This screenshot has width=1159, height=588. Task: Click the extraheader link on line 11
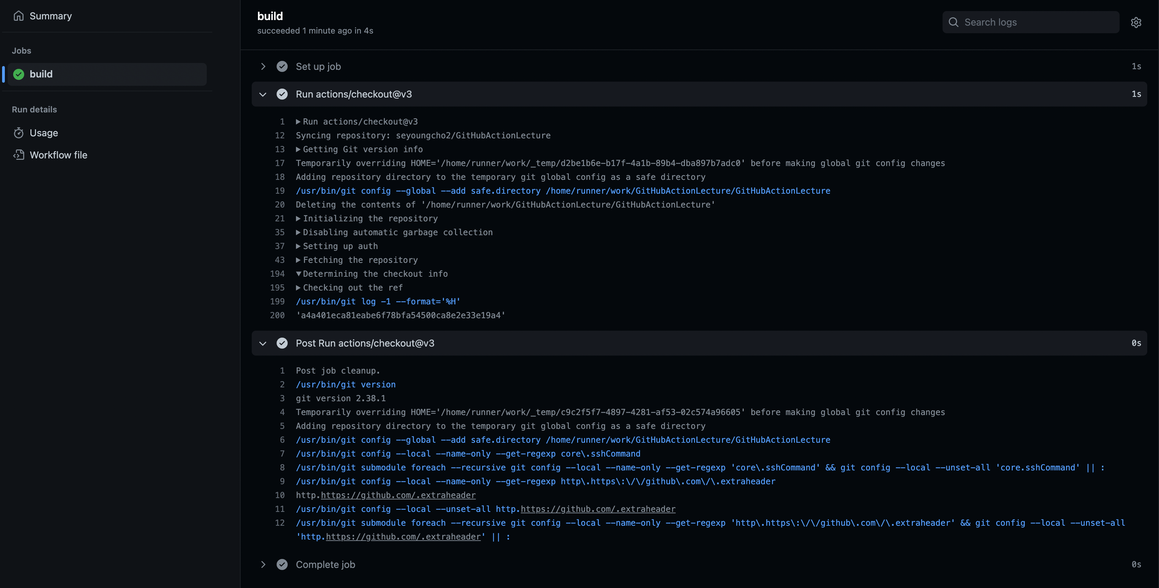tap(598, 509)
